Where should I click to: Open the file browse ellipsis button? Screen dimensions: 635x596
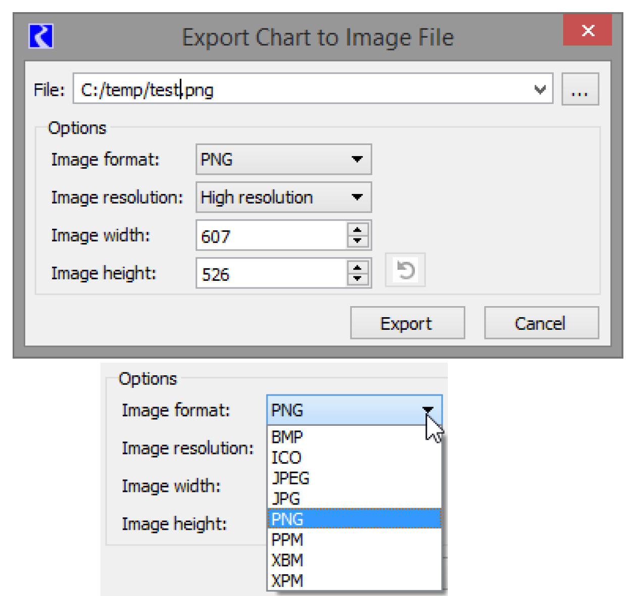[x=579, y=89]
